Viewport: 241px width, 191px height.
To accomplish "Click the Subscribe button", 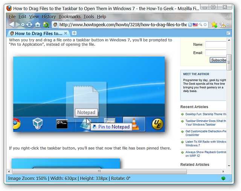I will [218, 60].
